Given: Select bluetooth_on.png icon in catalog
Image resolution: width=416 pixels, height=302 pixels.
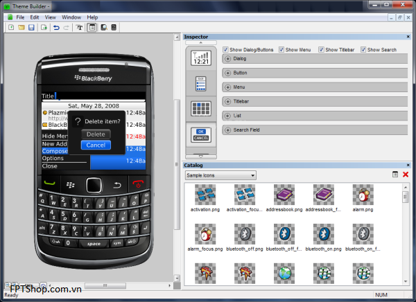Looking at the screenshot, I should pos(323,234).
